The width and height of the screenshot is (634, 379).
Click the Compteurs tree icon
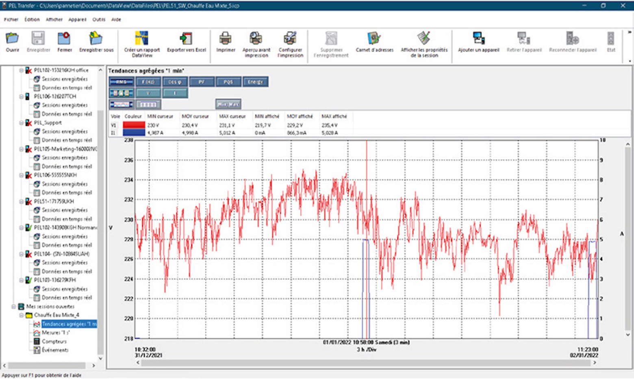(x=37, y=341)
